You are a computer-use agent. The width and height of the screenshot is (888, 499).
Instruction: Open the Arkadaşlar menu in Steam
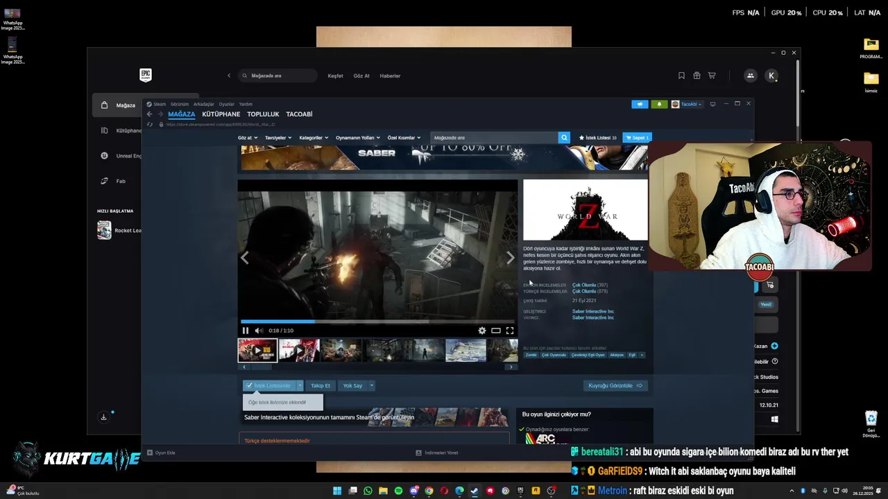(204, 104)
